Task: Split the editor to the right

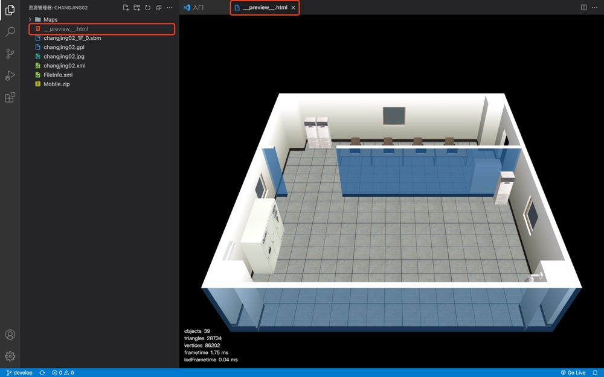Action: click(x=583, y=8)
